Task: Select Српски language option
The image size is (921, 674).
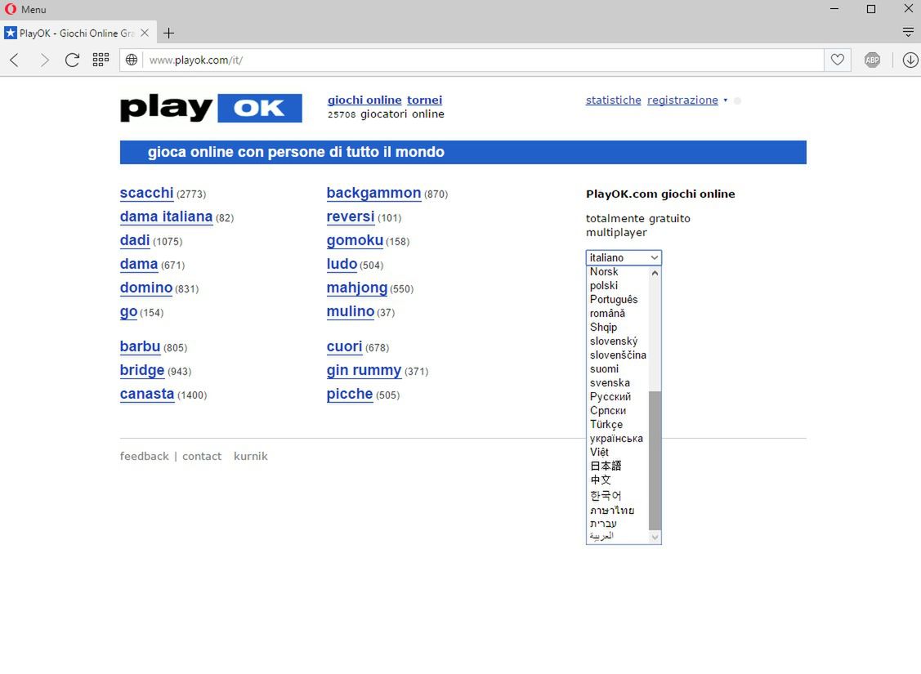Action: (618, 410)
